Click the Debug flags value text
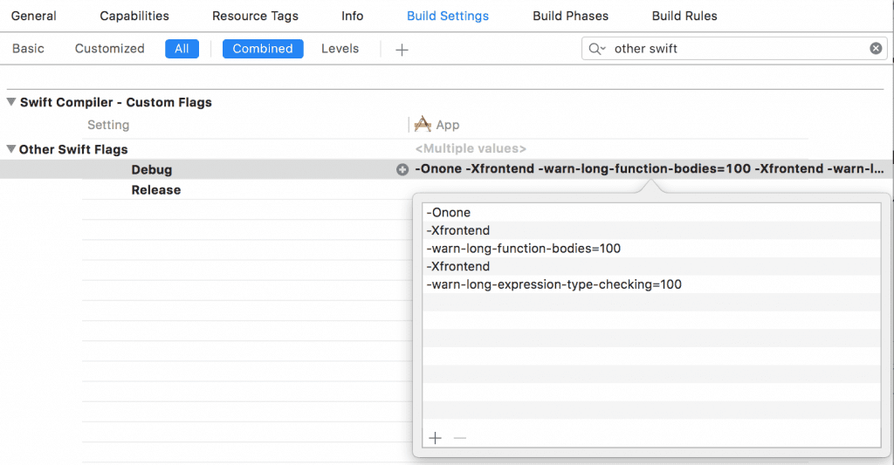 [x=650, y=168]
